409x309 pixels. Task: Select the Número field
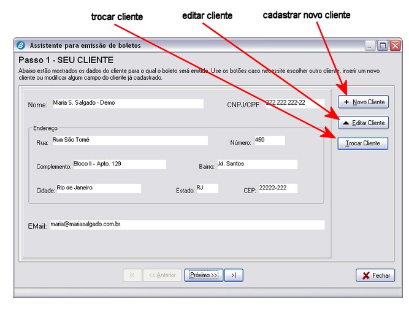click(x=269, y=140)
